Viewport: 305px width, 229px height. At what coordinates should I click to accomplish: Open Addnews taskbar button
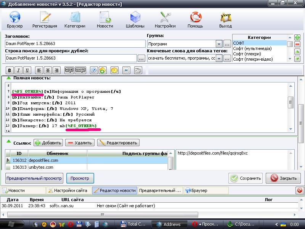point(169,224)
